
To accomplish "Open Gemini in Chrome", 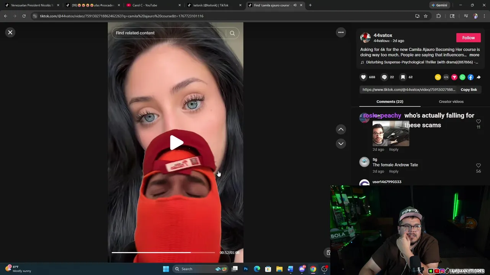I will point(439,5).
